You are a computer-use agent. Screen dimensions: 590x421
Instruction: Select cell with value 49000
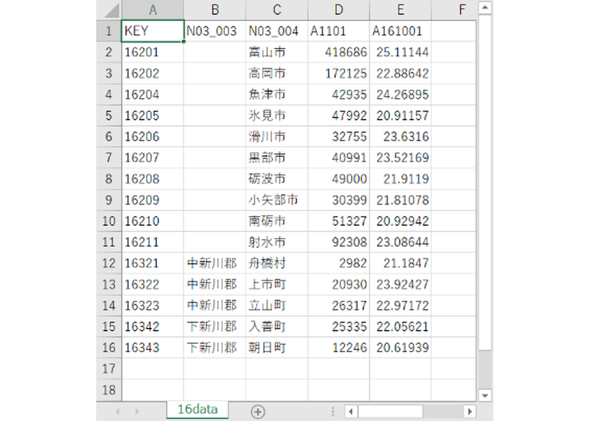click(x=338, y=179)
